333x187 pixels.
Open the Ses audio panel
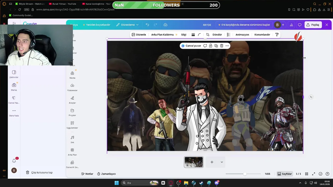coord(72,139)
